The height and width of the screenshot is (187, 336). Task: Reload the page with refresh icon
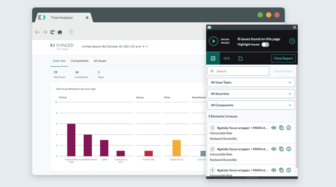(x=52, y=32)
